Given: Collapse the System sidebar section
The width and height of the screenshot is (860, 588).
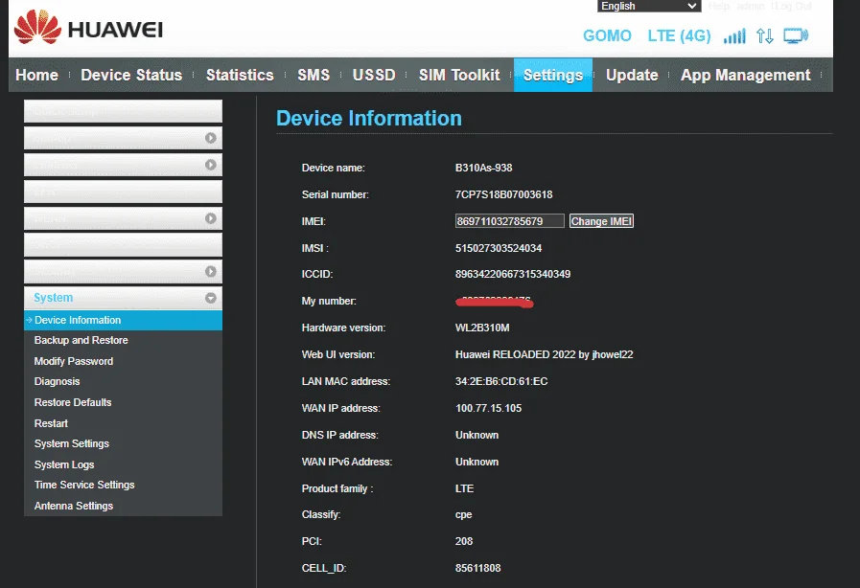Looking at the screenshot, I should (211, 298).
